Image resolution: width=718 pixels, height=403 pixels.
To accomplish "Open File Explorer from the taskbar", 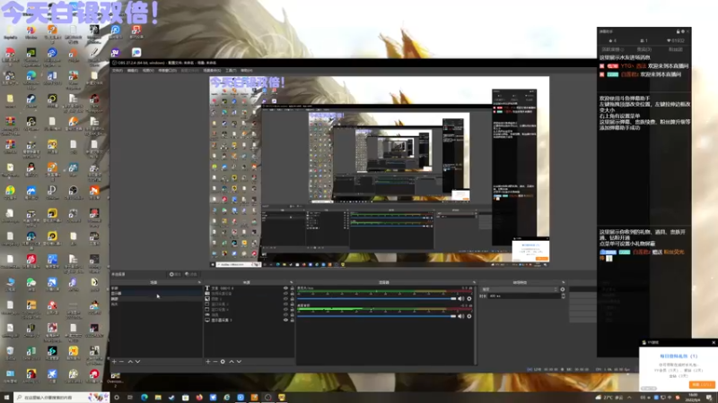I will point(158,398).
